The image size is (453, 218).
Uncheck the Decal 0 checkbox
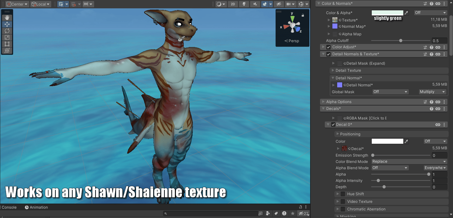pyautogui.click(x=333, y=125)
